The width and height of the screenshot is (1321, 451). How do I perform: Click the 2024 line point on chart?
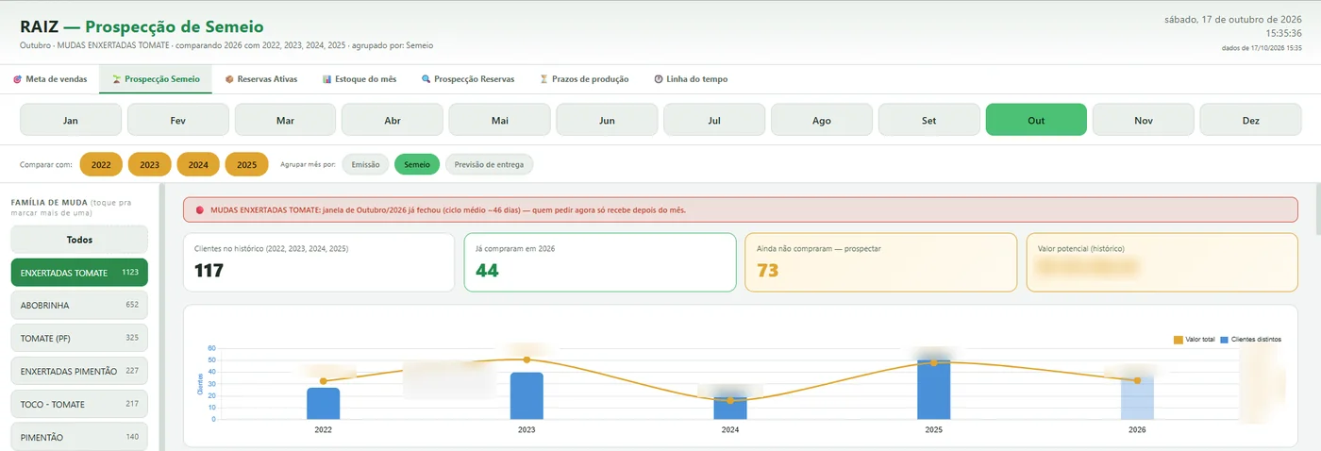730,400
